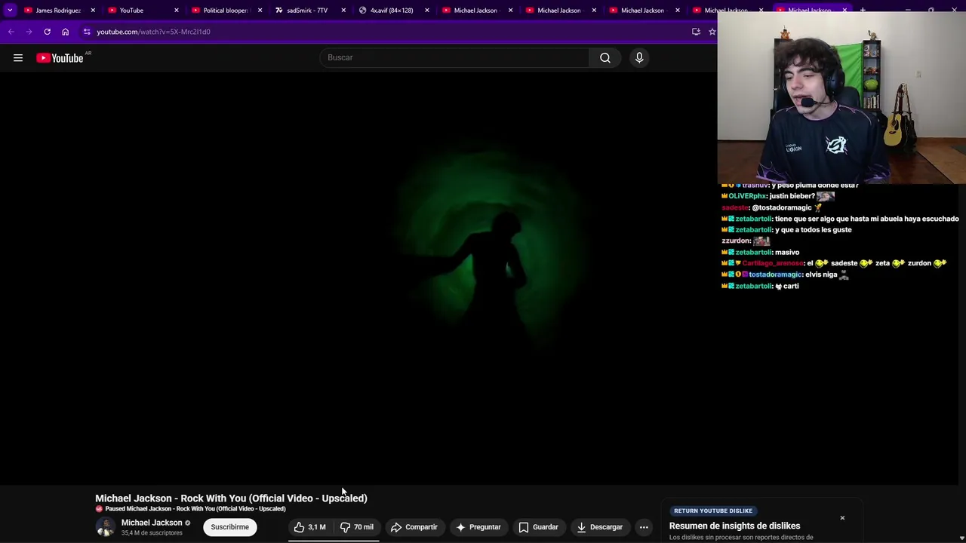Open Michael Jackson channel avatar

coord(105,527)
